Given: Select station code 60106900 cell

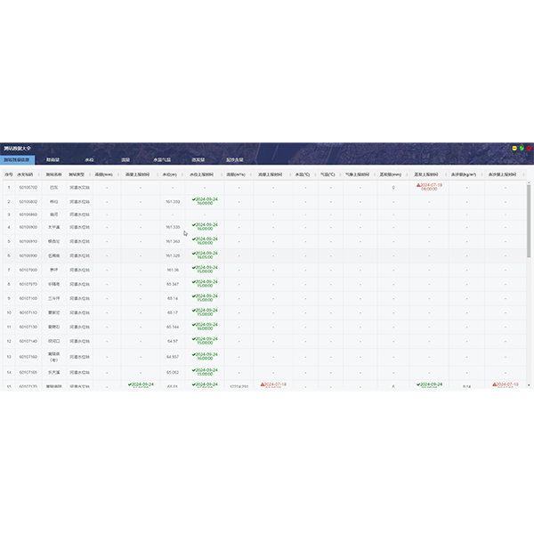Looking at the screenshot, I should click(28, 227).
